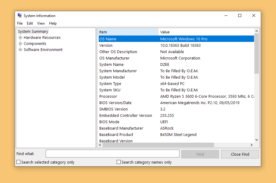Select the Processor row
Image resolution: width=276 pixels, height=183 pixels.
tap(176, 97)
